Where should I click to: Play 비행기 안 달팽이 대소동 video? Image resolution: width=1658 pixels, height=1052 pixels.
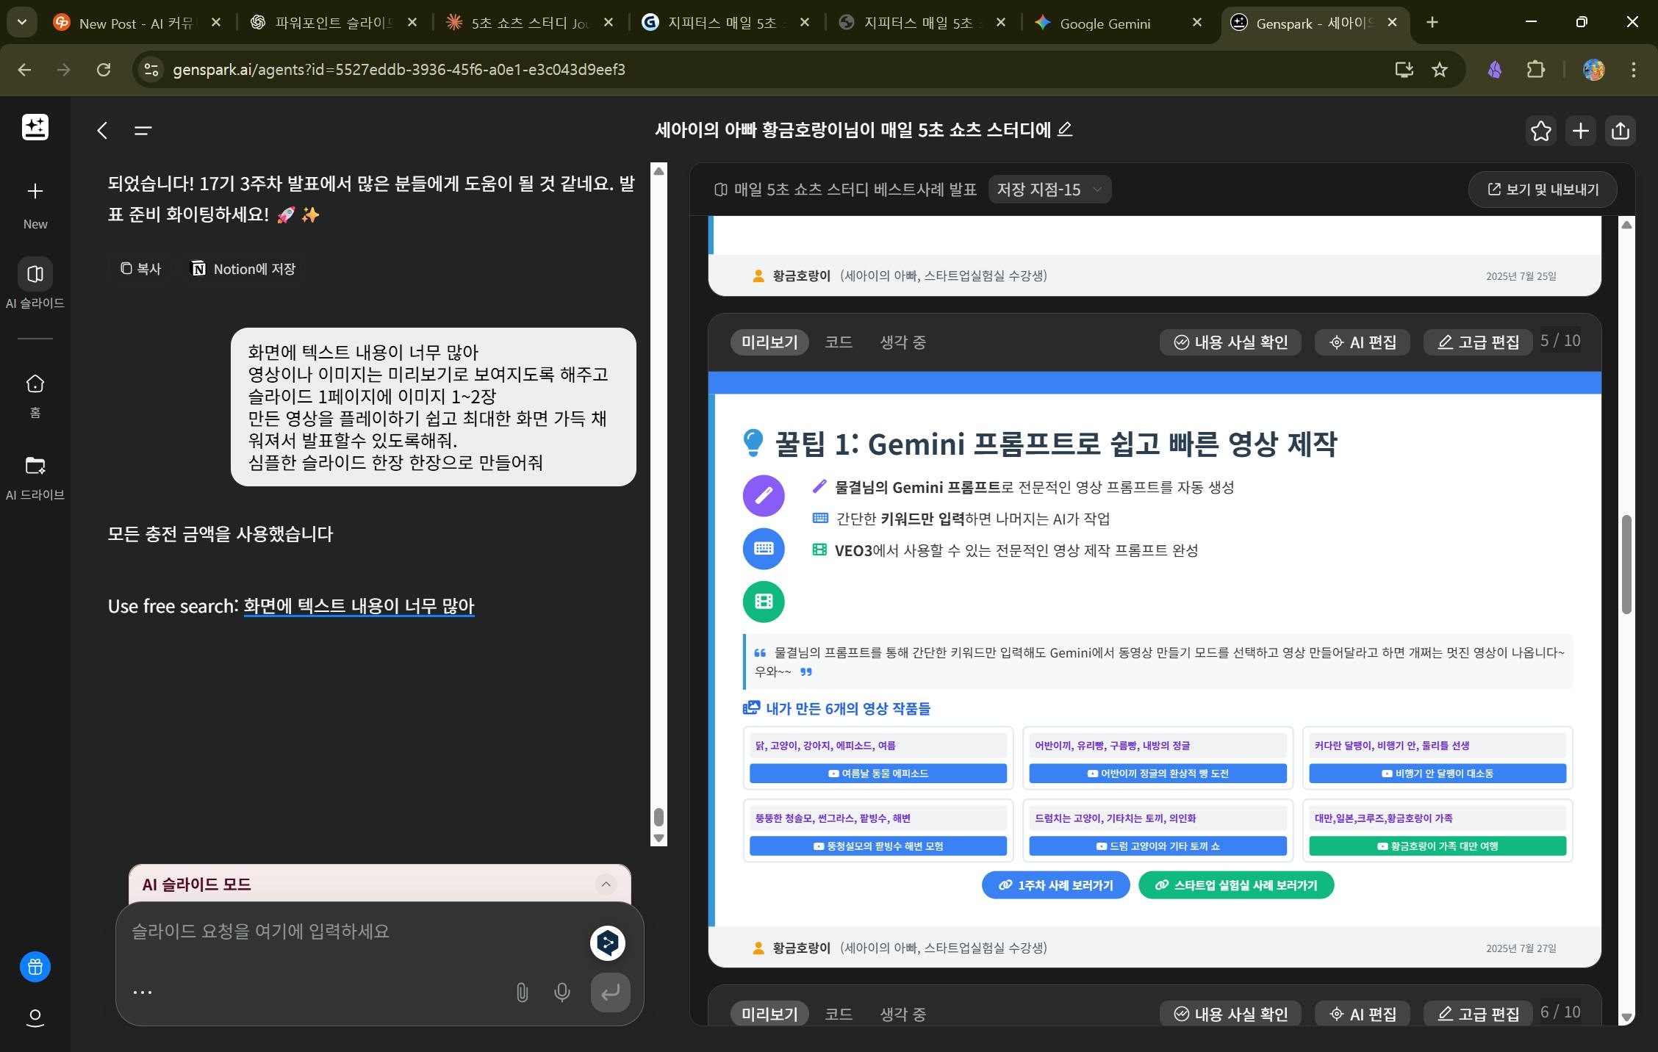[x=1438, y=774]
